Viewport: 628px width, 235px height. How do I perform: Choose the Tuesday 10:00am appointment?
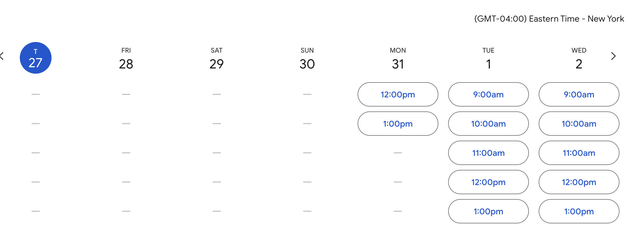(488, 124)
